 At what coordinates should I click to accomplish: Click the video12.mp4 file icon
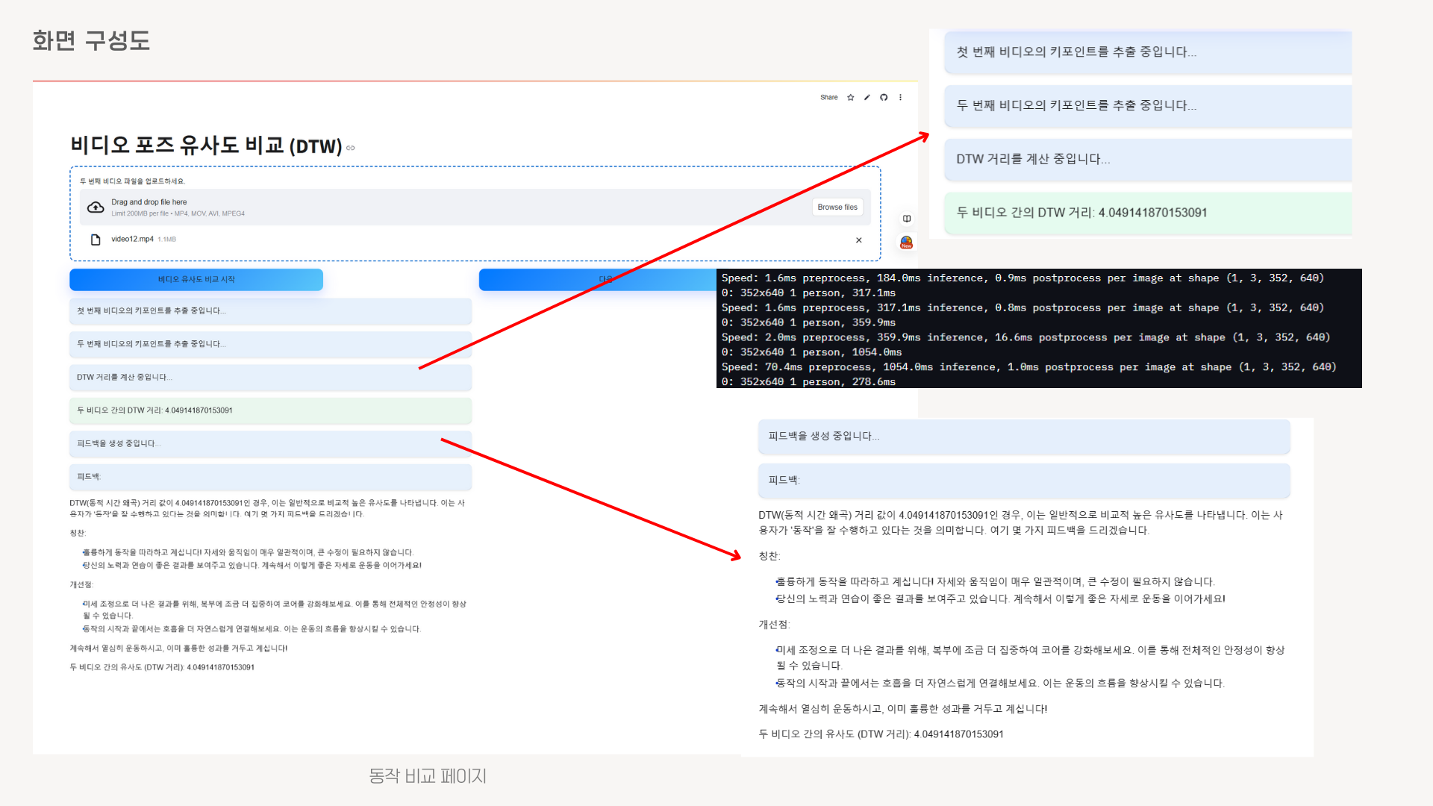96,240
